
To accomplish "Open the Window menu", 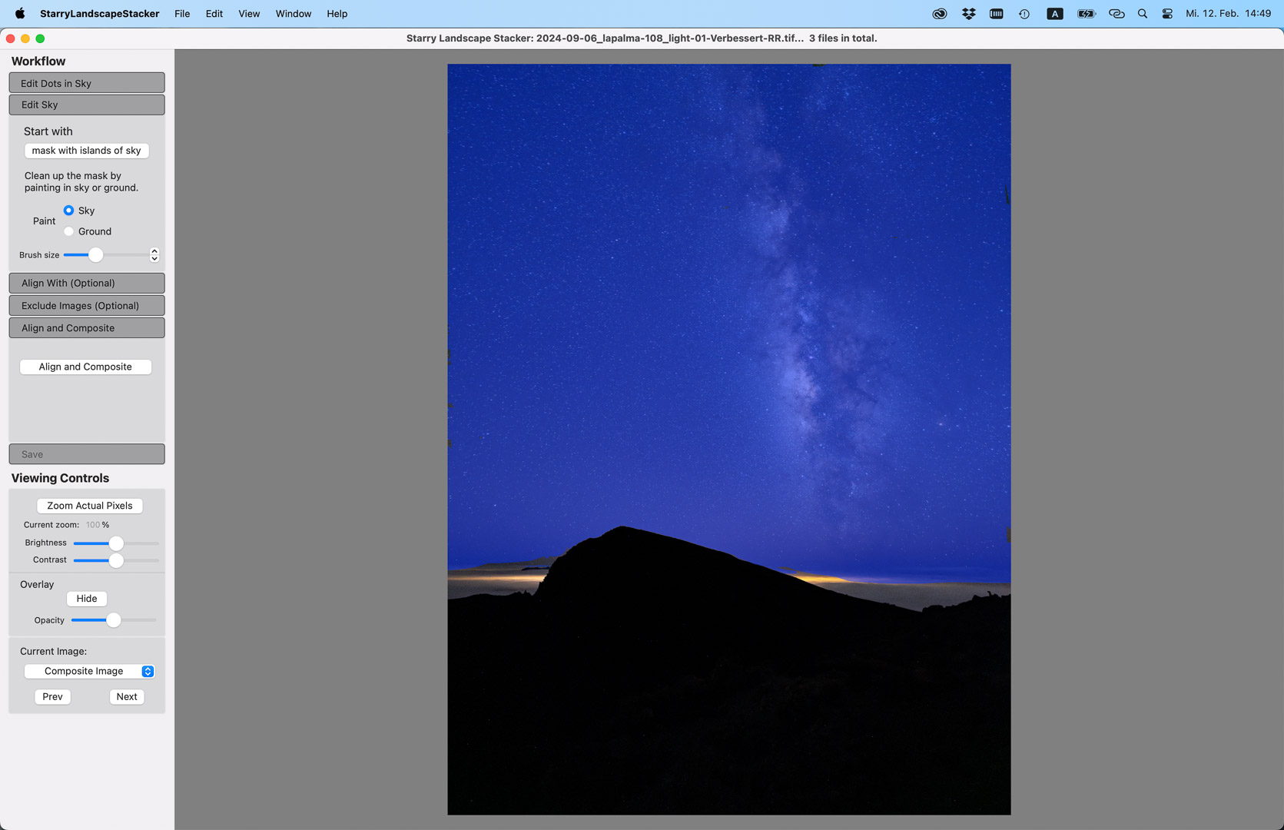I will click(294, 14).
